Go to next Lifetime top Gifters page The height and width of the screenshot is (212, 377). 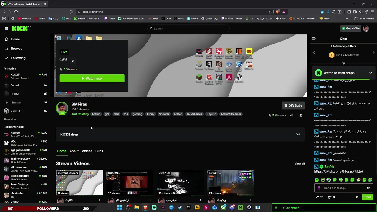tap(373, 52)
